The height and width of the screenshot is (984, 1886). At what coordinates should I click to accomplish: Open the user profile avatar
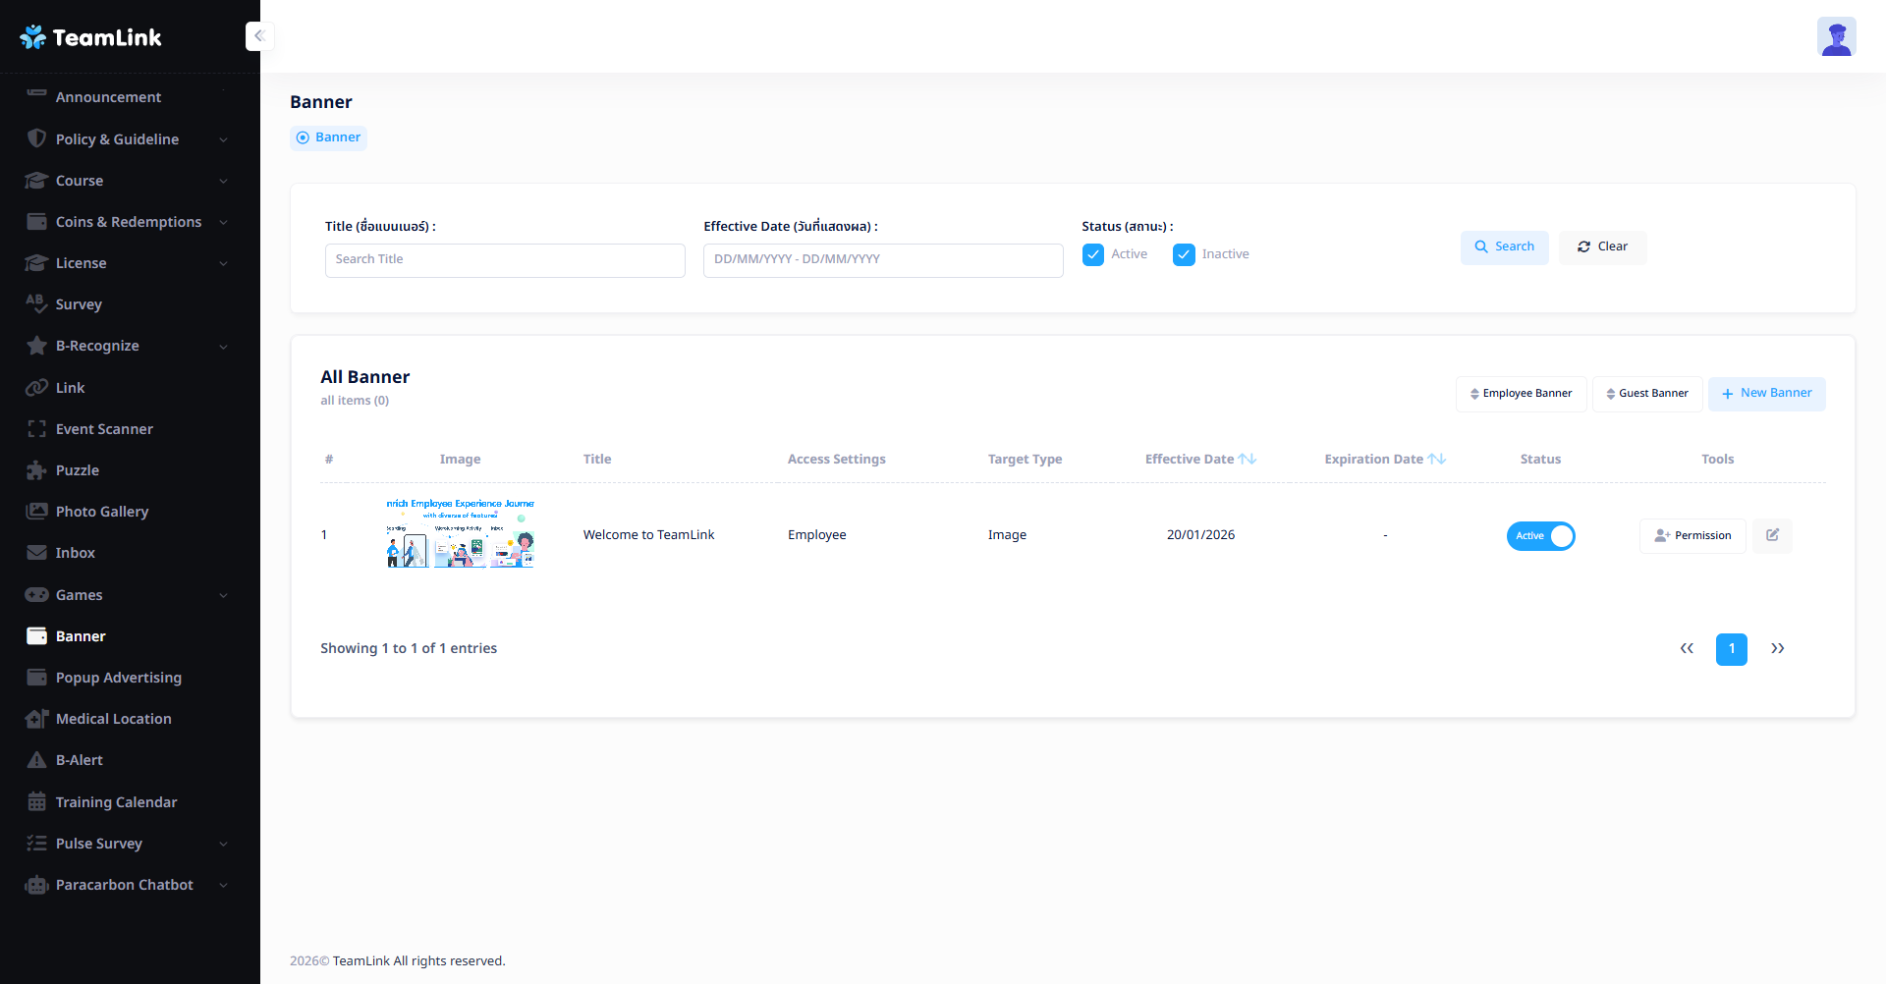(1835, 37)
